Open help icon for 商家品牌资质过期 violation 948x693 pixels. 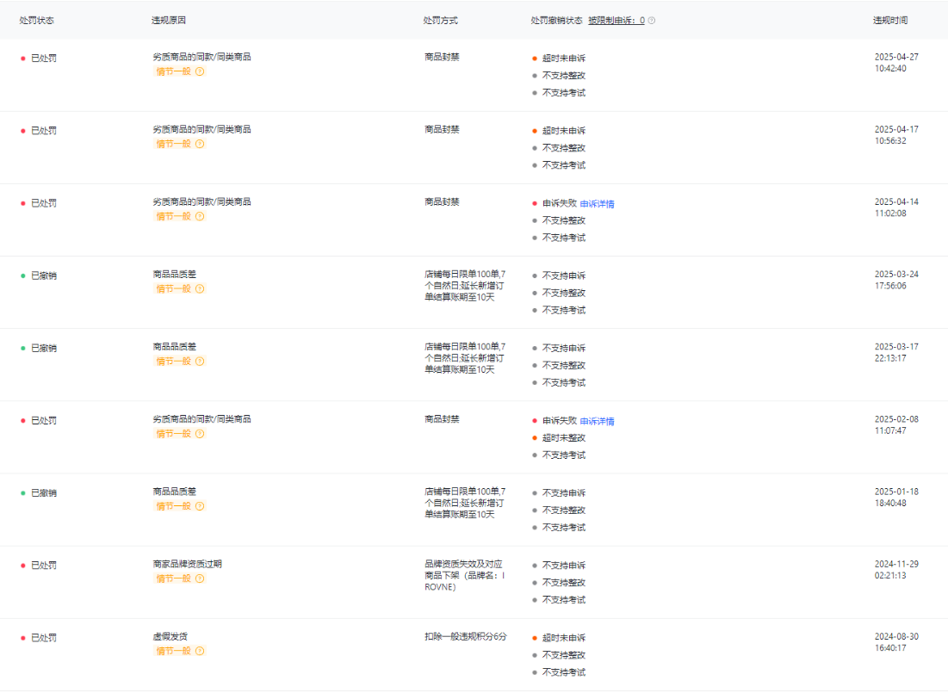200,579
